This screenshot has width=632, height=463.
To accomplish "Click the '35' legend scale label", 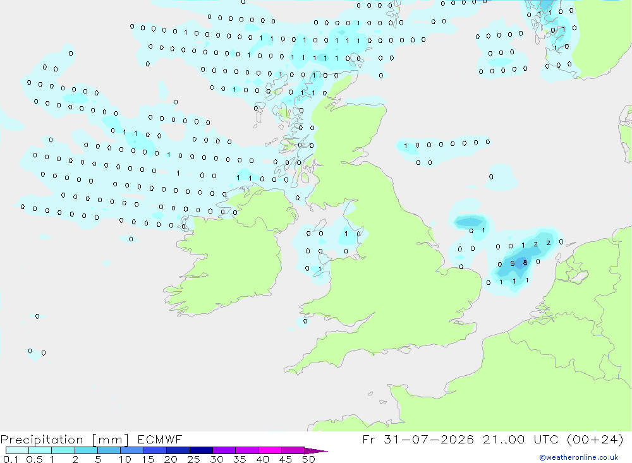I will pyautogui.click(x=240, y=459).
